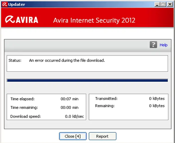Click the 'An error occurred during the file download.' message
The height and width of the screenshot is (143, 175).
67,60
